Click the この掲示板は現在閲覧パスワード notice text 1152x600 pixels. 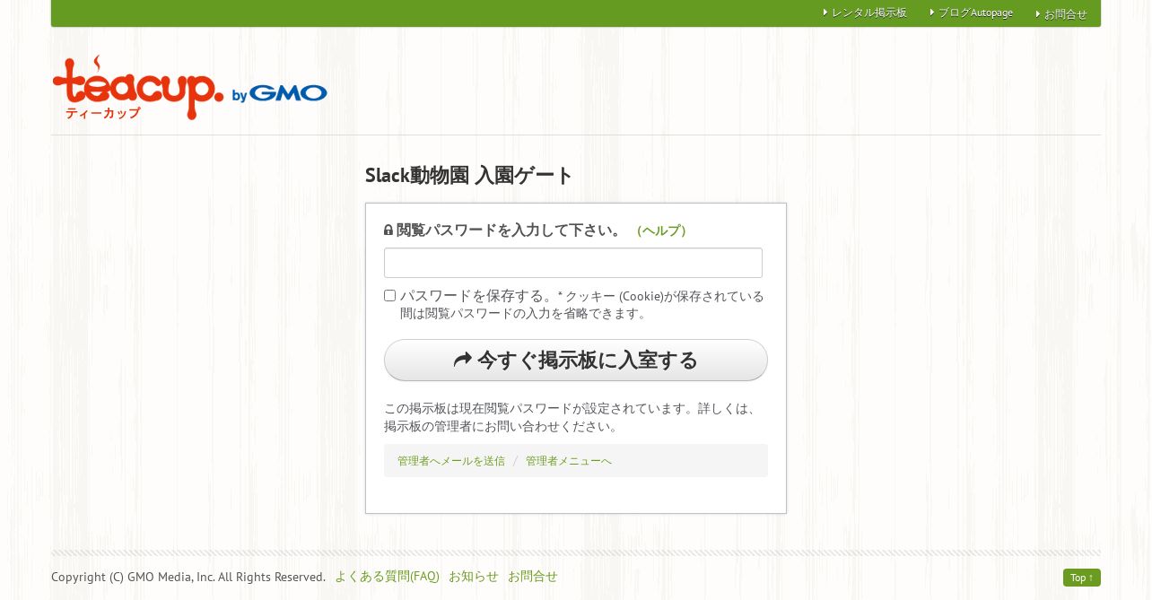[x=572, y=417]
